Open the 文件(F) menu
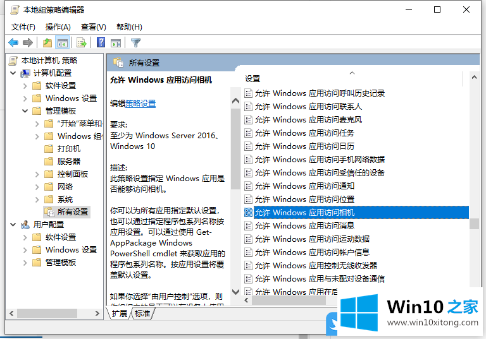The image size is (486, 339). pyautogui.click(x=23, y=27)
